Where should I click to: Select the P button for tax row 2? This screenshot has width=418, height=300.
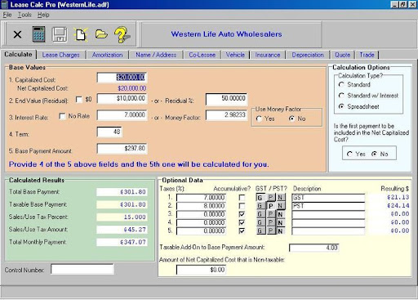(270, 206)
